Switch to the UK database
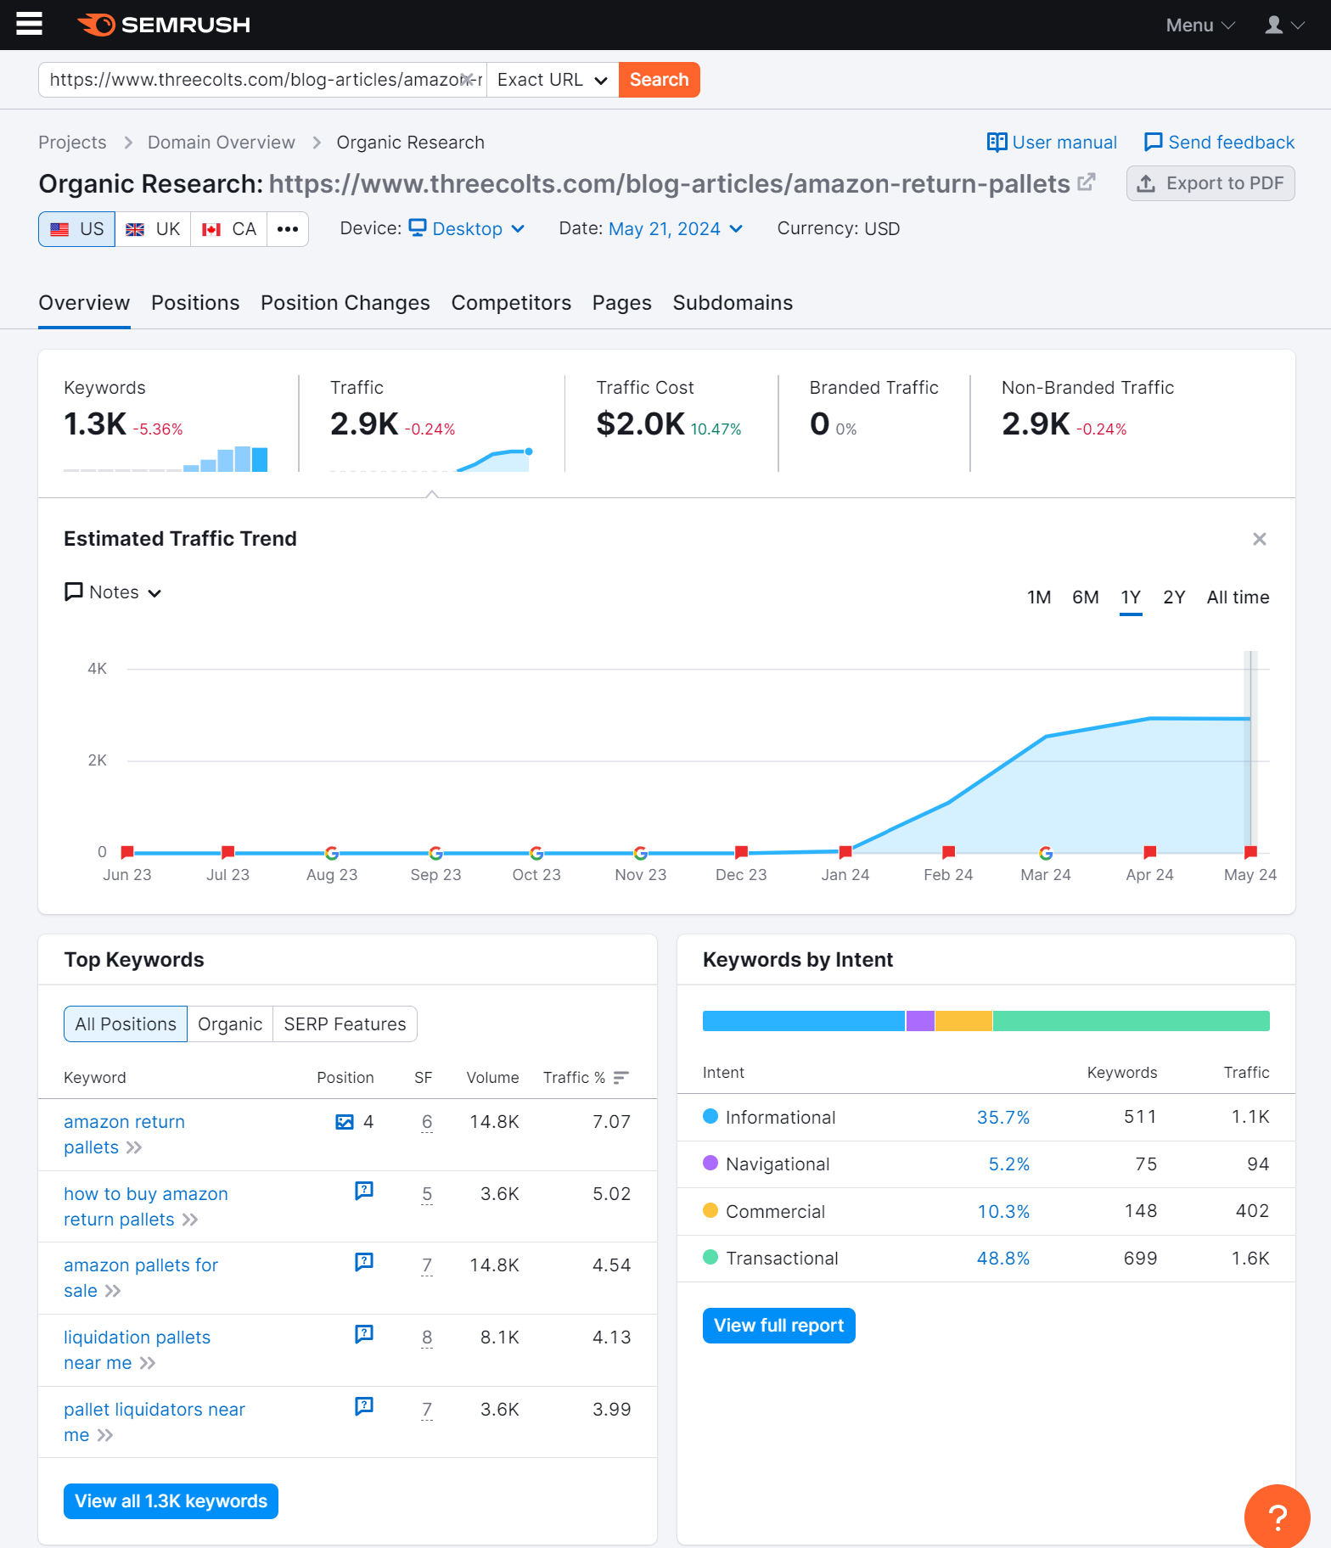 (153, 229)
